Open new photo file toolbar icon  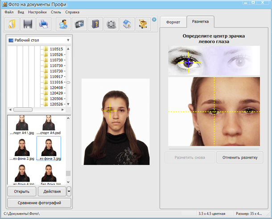pyautogui.click(x=12, y=24)
